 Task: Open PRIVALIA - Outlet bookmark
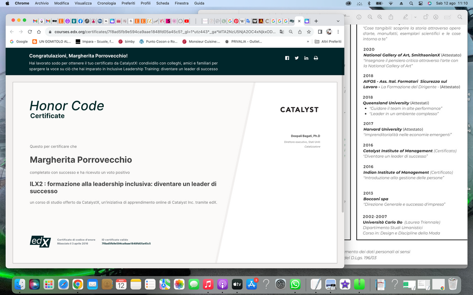pyautogui.click(x=244, y=42)
